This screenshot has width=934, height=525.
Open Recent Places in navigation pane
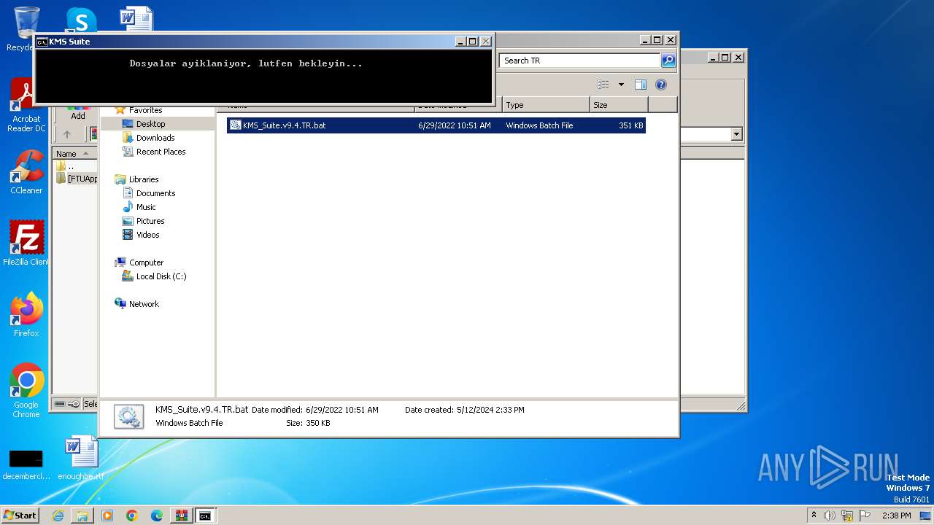[161, 152]
